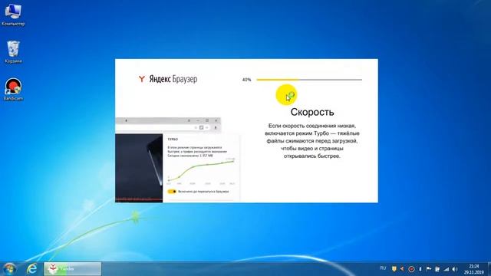Open the yellow shield tray icon
The width and height of the screenshot is (491, 276).
(394, 269)
